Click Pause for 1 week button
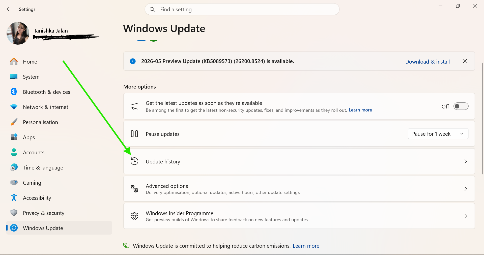 431,134
